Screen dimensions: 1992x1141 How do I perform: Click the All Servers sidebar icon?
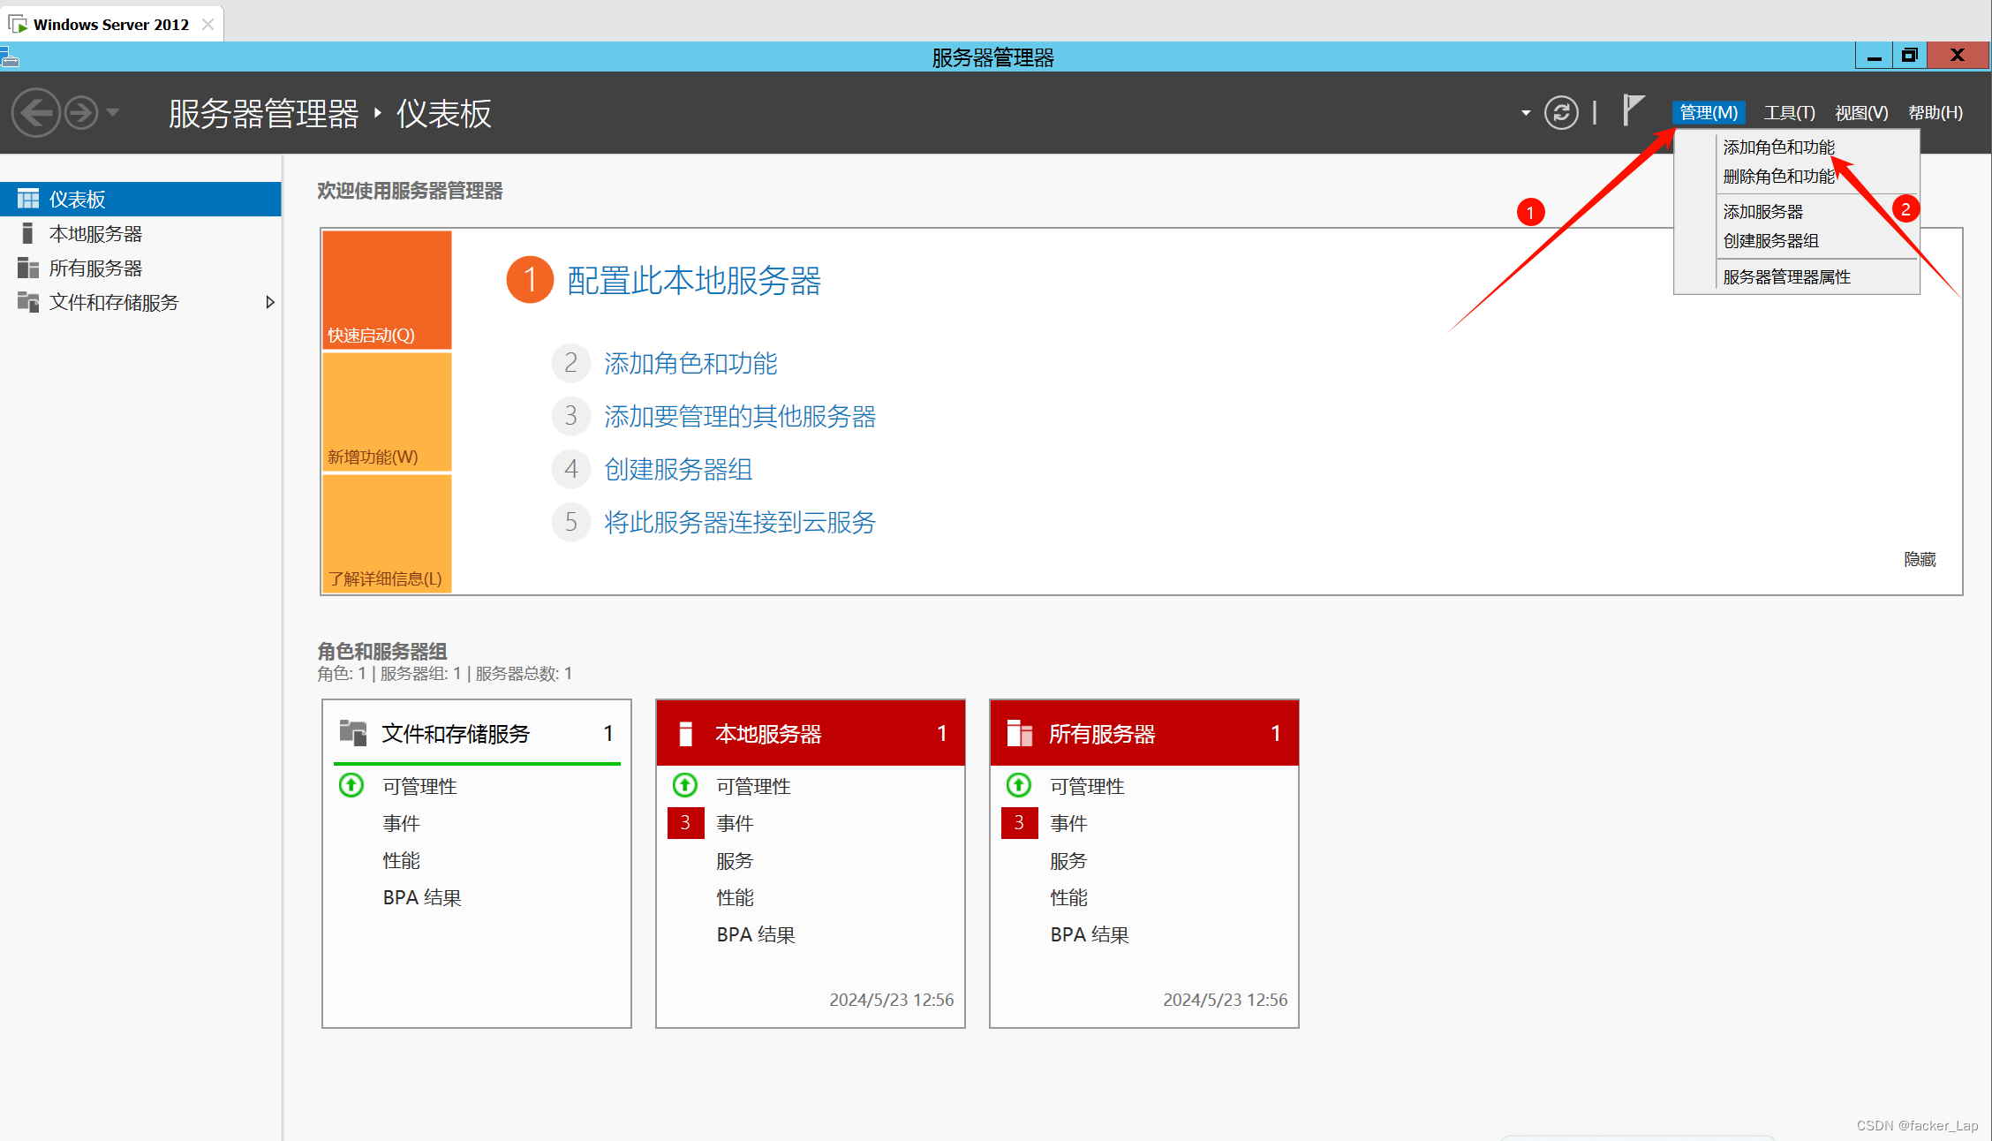pos(27,268)
